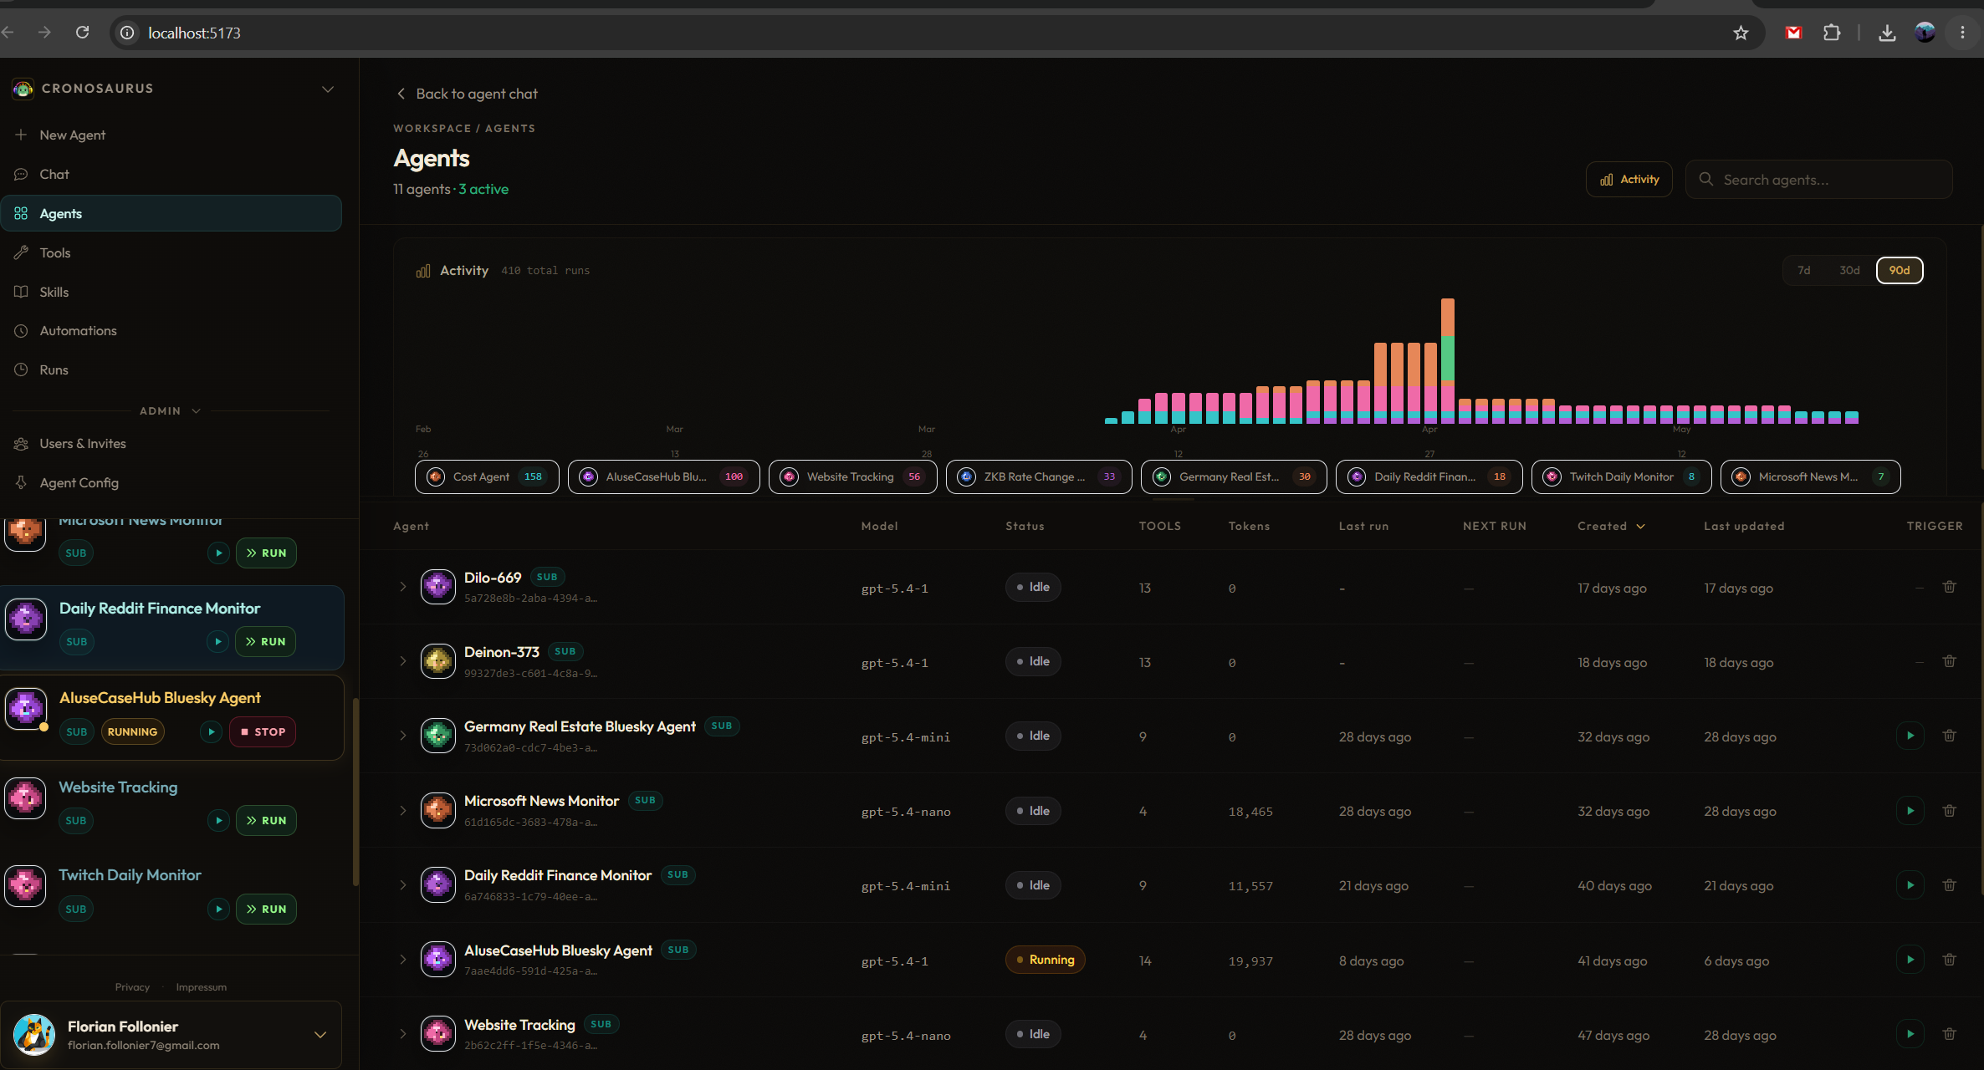Toggle Cost Agent chart filter chip
The image size is (1984, 1070).
[x=487, y=476]
